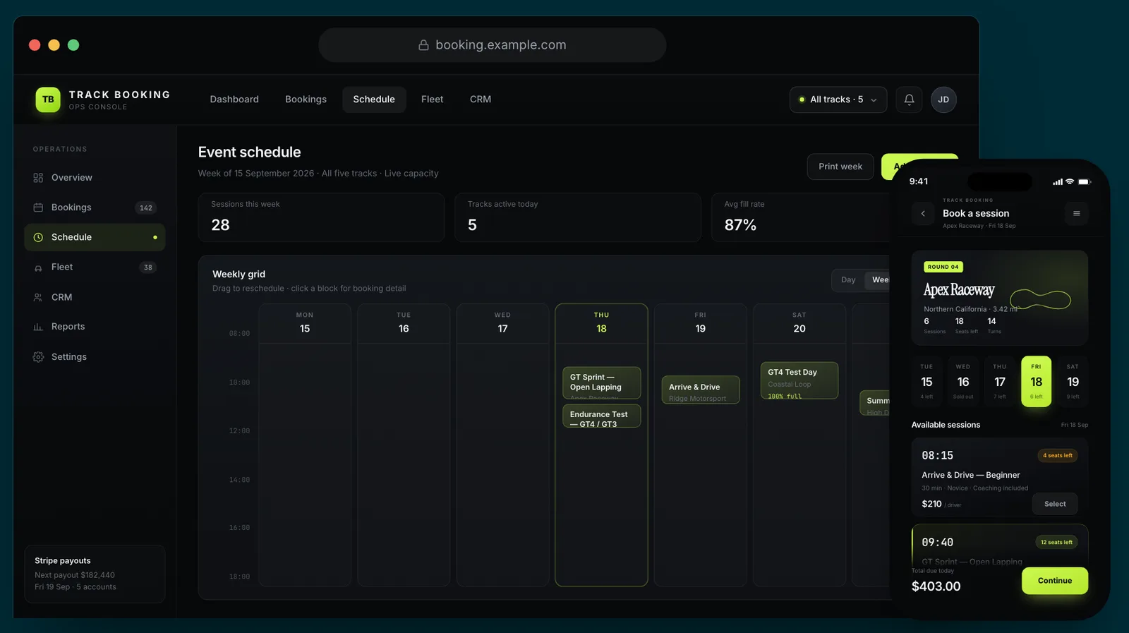
Task: Switch weekly grid to Week view
Action: pyautogui.click(x=879, y=280)
